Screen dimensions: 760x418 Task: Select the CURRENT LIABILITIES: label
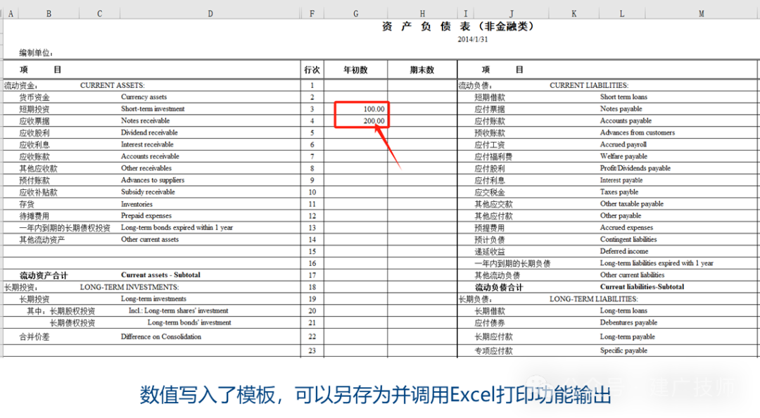click(589, 85)
